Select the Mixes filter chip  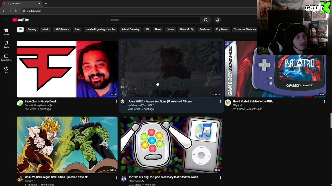pyautogui.click(x=171, y=29)
